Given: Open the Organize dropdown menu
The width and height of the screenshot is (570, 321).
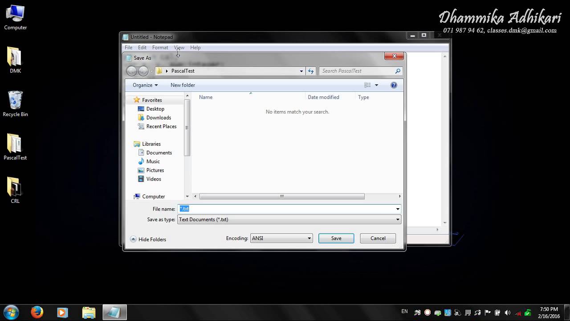Looking at the screenshot, I should (145, 85).
